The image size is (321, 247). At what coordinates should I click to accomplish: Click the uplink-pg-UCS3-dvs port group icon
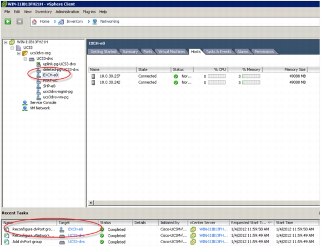tap(39, 64)
